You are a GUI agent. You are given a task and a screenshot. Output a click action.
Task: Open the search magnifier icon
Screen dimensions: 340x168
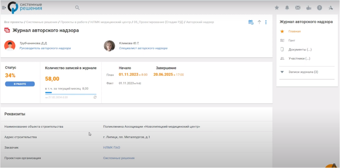point(77,8)
